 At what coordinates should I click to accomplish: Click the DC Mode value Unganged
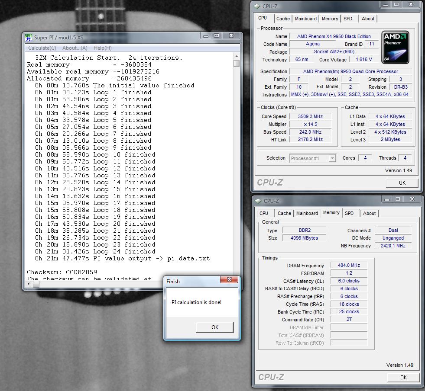(x=393, y=238)
